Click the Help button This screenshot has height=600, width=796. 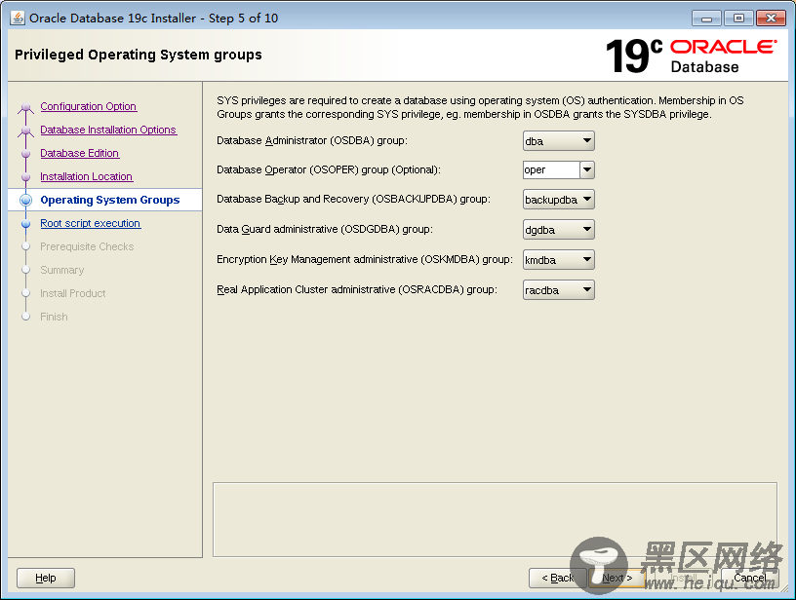click(x=46, y=578)
